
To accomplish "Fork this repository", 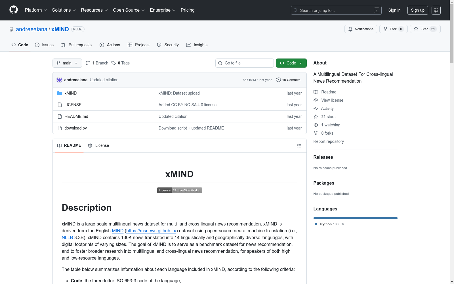I will (393, 29).
